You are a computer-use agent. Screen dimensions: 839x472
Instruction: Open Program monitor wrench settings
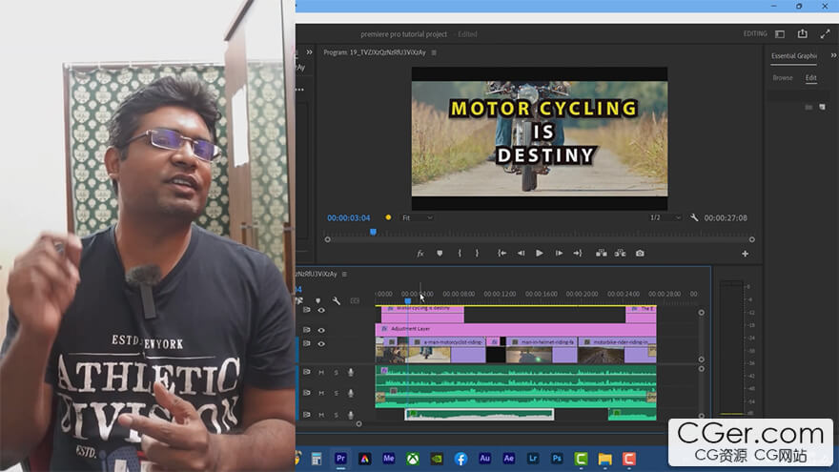(694, 217)
